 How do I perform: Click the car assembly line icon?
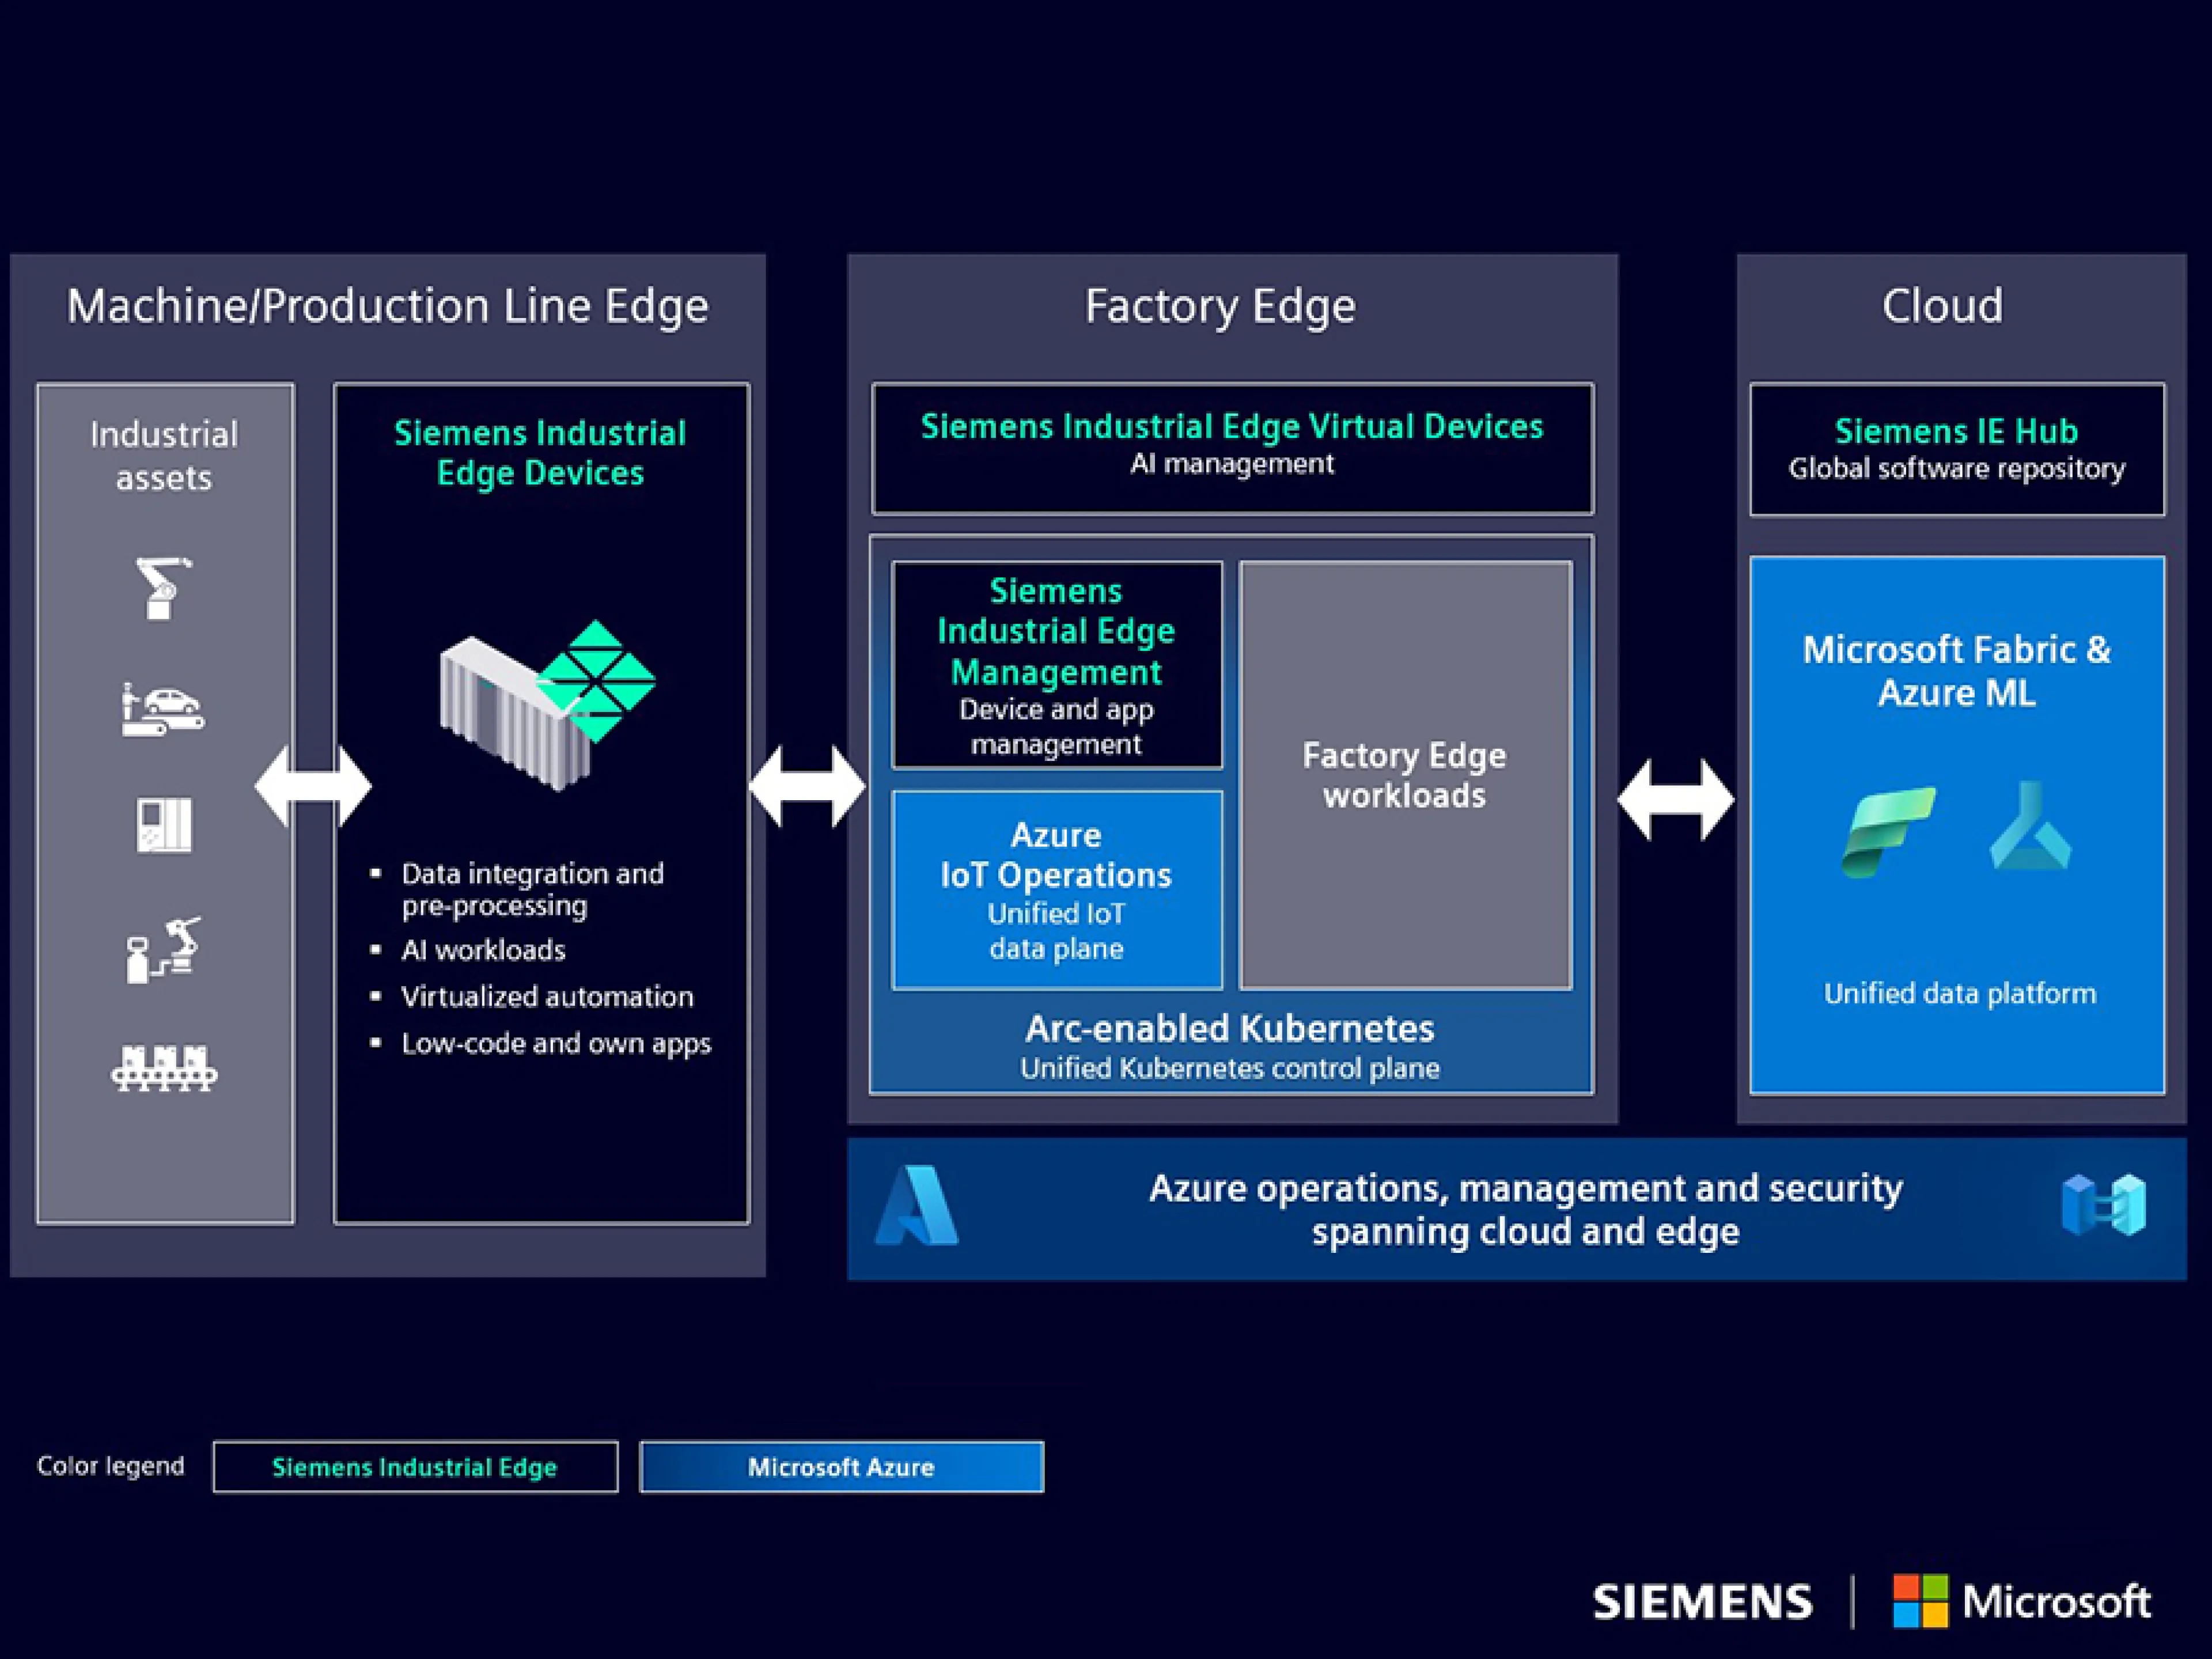point(163,709)
